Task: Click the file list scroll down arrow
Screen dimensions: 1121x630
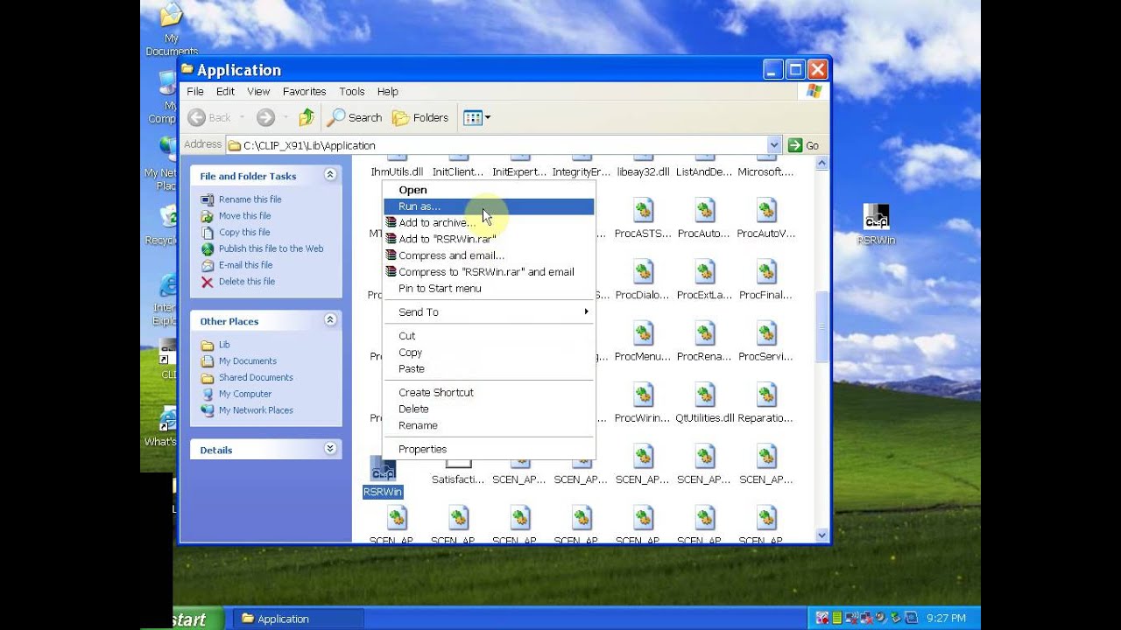Action: pyautogui.click(x=821, y=535)
